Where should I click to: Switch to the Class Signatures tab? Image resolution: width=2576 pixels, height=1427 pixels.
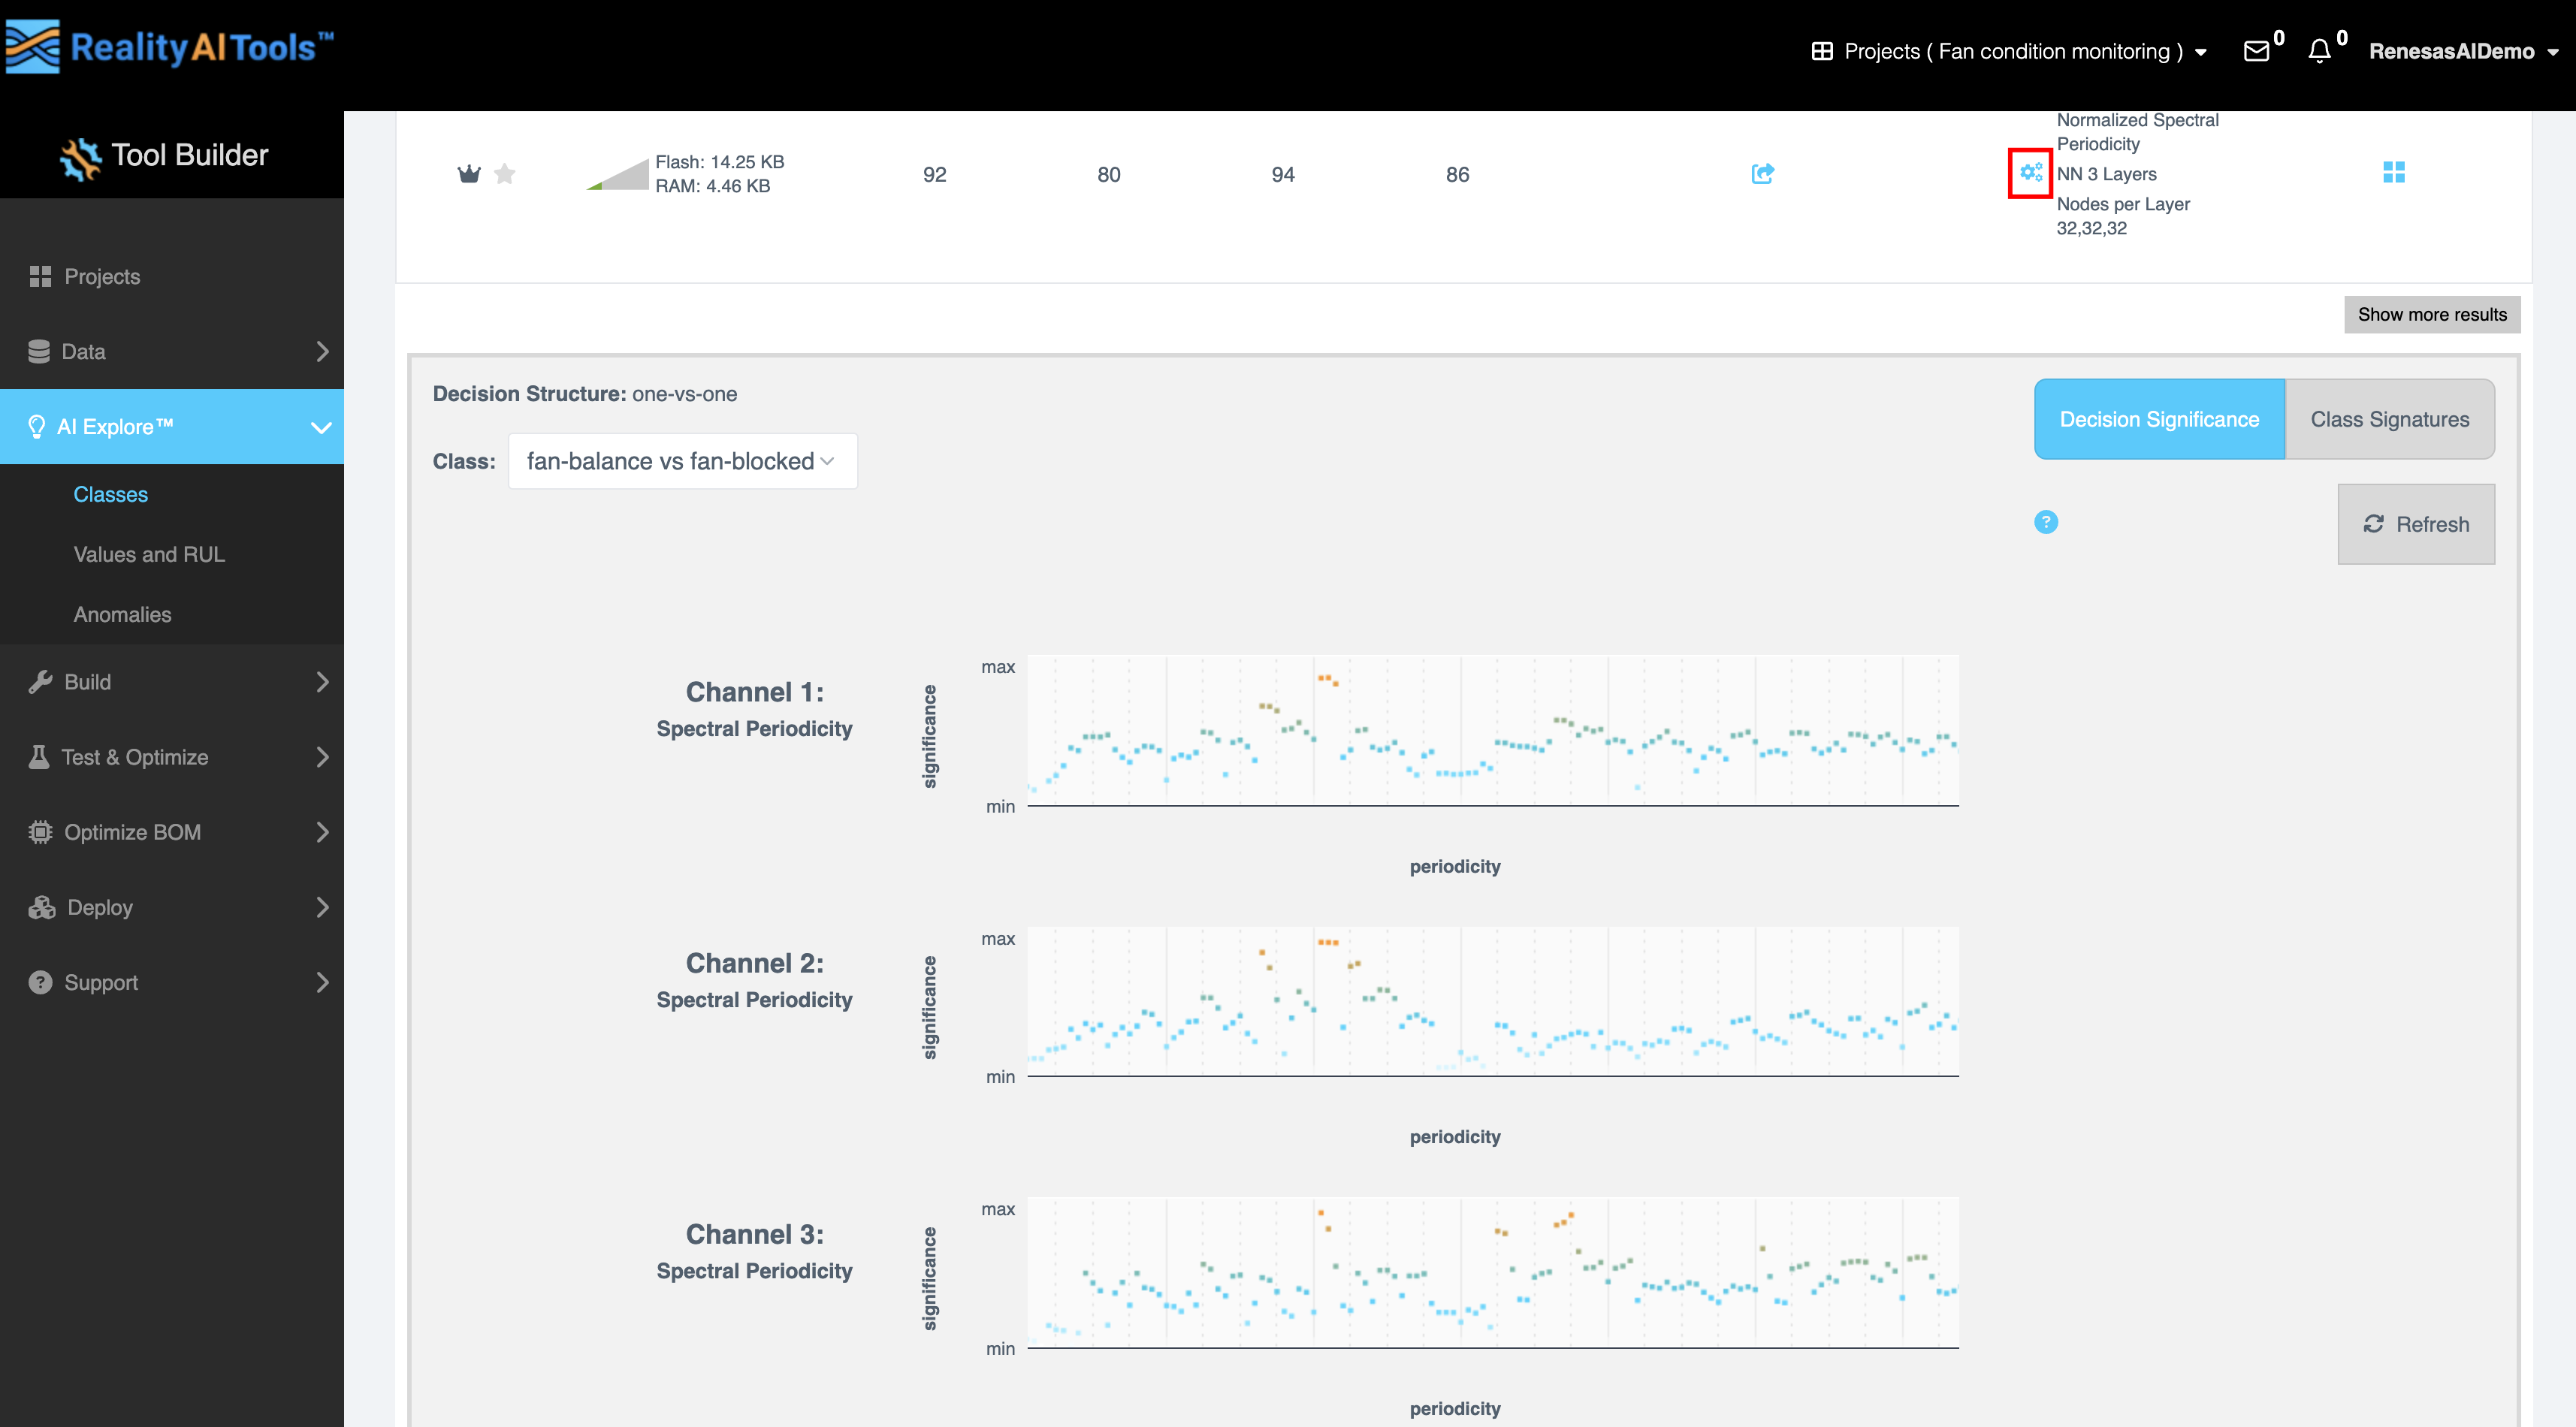[2389, 419]
